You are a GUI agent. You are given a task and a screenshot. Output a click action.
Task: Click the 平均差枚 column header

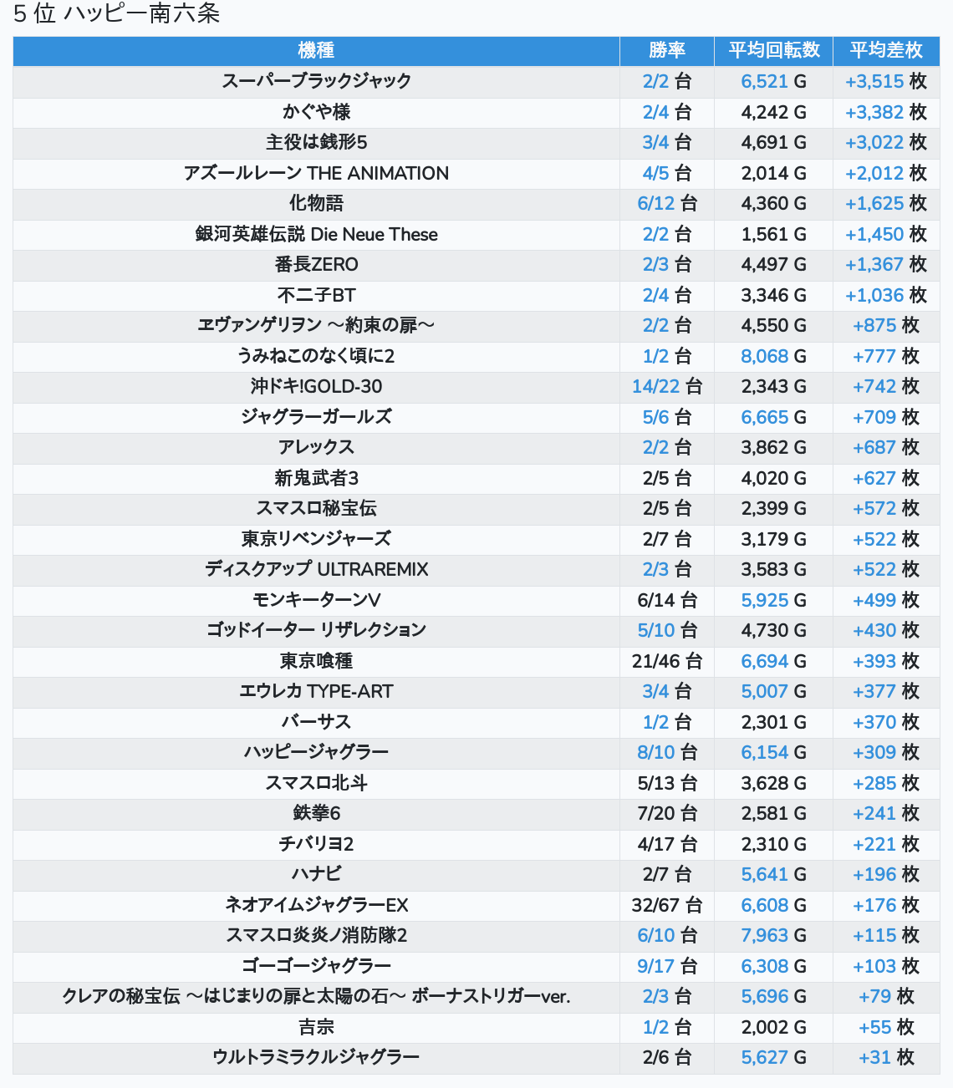coord(886,51)
